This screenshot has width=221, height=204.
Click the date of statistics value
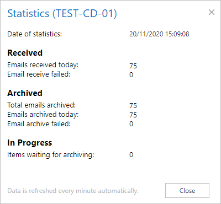[159, 34]
